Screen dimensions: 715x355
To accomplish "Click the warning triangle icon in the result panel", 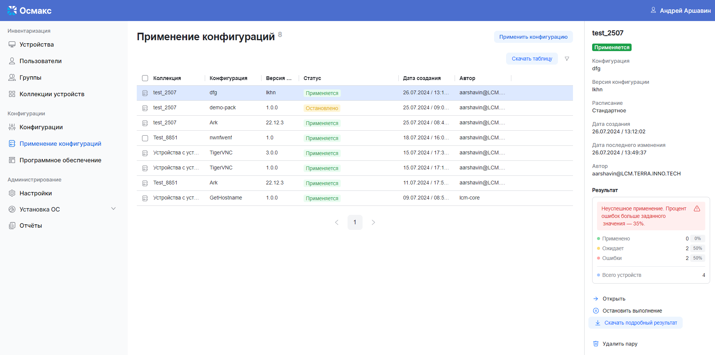I will (697, 209).
